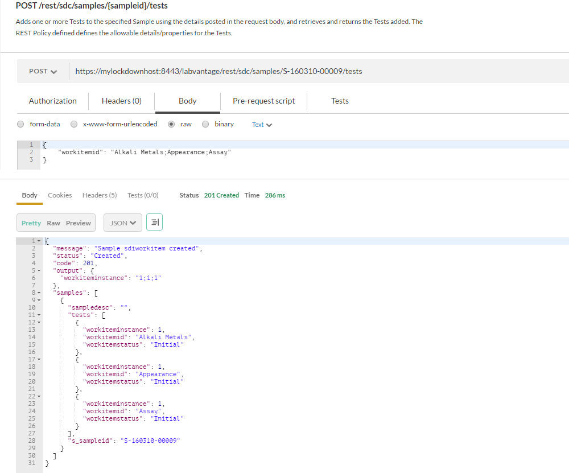Viewport: 569px width, 473px height.
Task: Open the Authorization tab
Action: [52, 101]
